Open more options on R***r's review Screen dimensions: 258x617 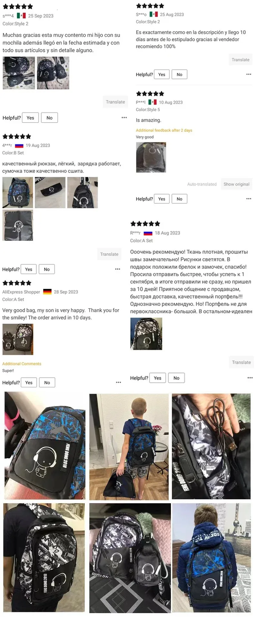click(x=250, y=378)
